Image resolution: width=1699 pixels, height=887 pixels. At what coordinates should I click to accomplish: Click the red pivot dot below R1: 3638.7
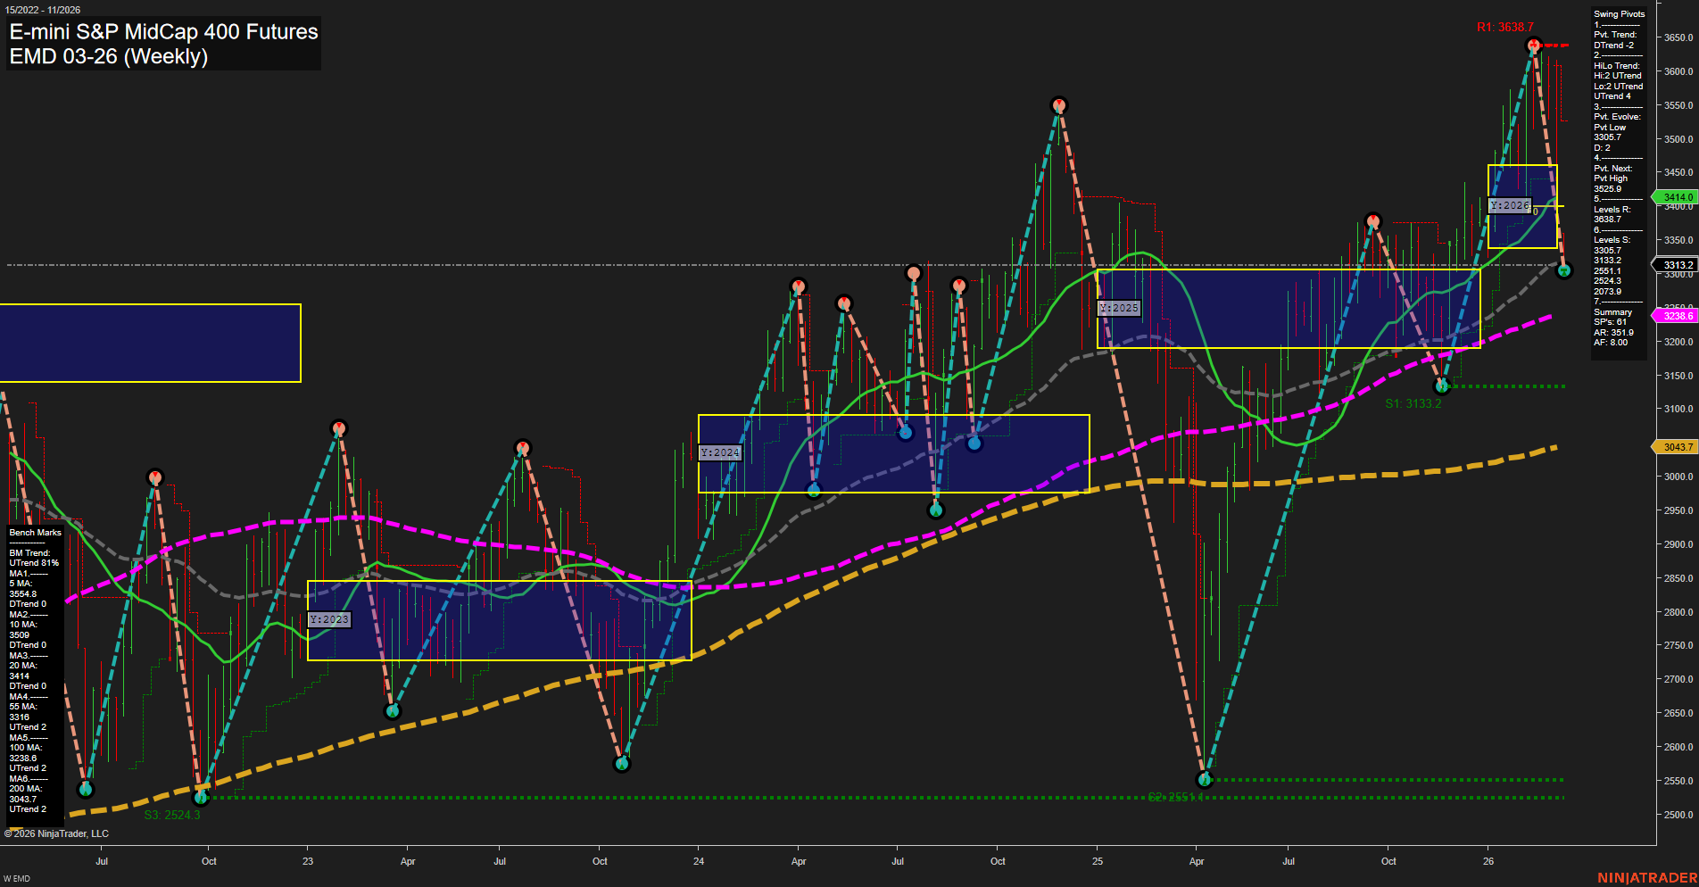[1532, 43]
